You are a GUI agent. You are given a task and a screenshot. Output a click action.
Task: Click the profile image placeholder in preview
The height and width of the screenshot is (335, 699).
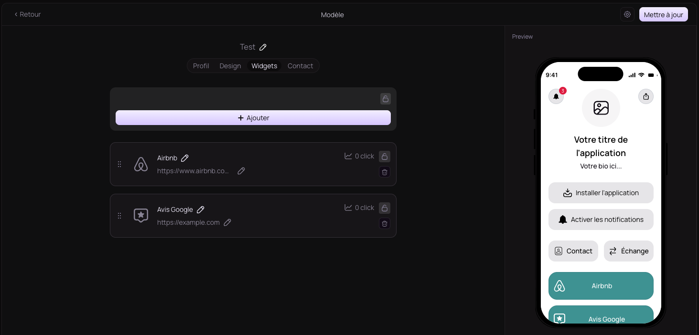601,108
